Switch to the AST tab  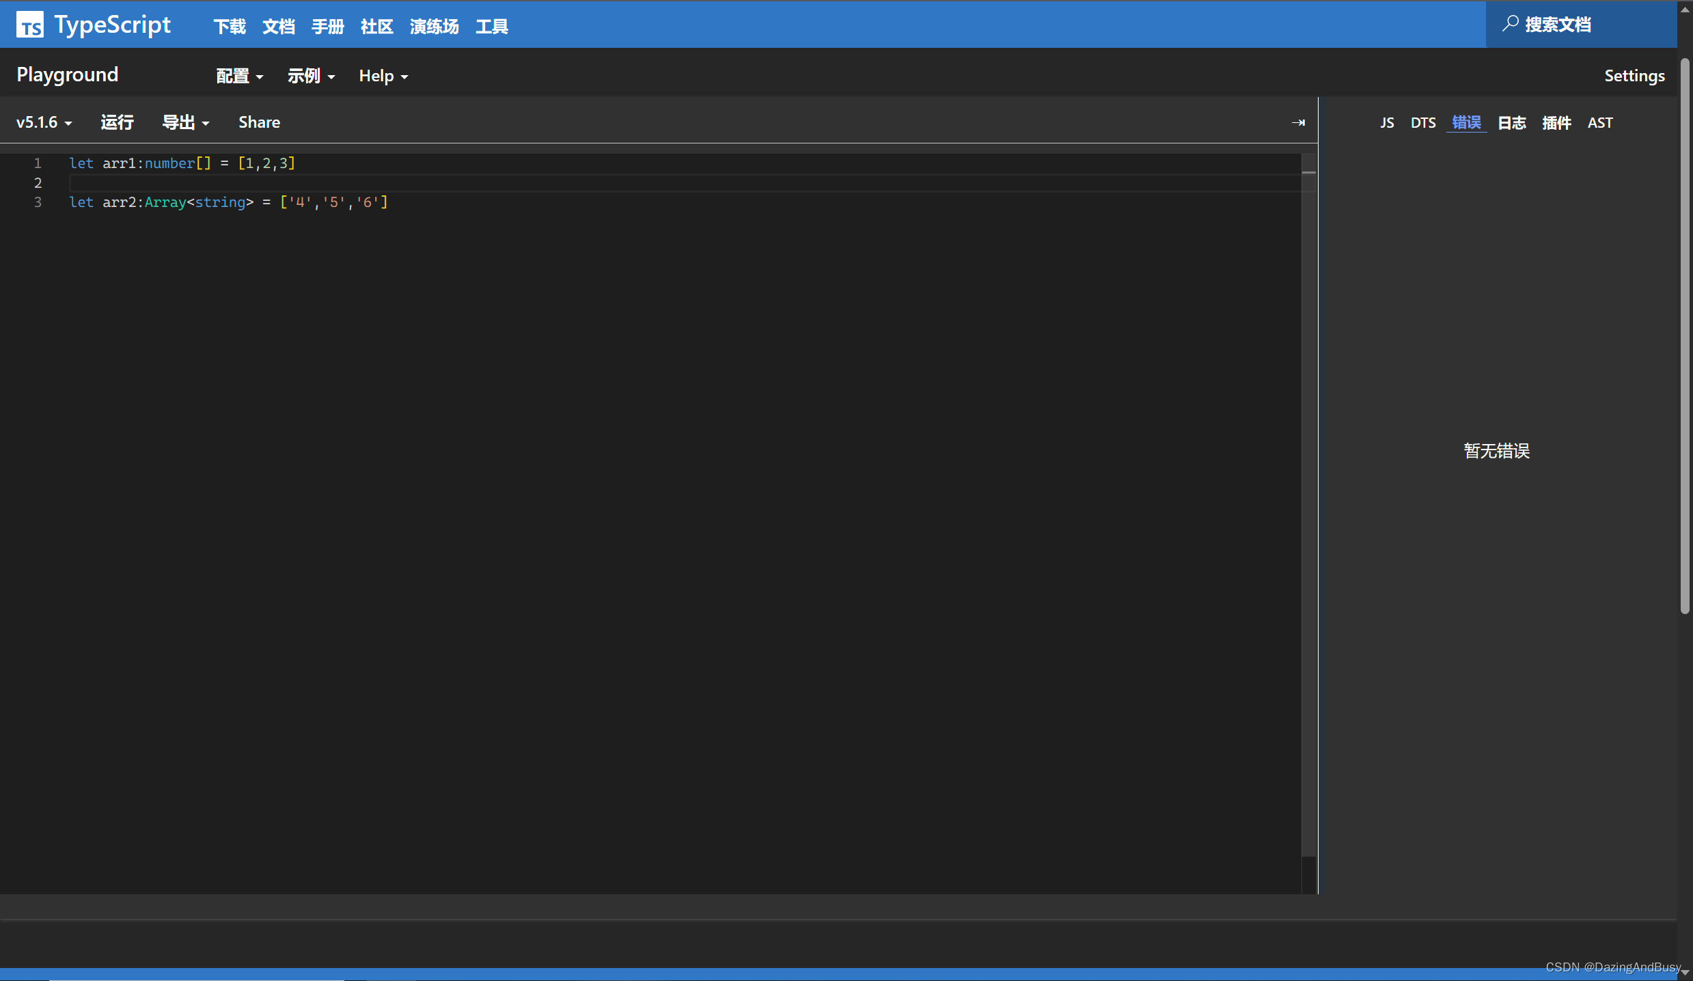coord(1599,123)
